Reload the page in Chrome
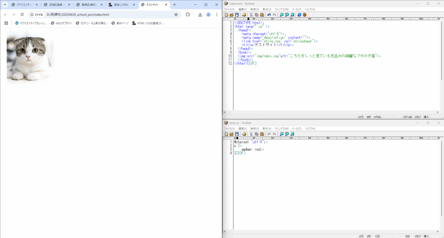The height and width of the screenshot is (238, 444). (22, 14)
